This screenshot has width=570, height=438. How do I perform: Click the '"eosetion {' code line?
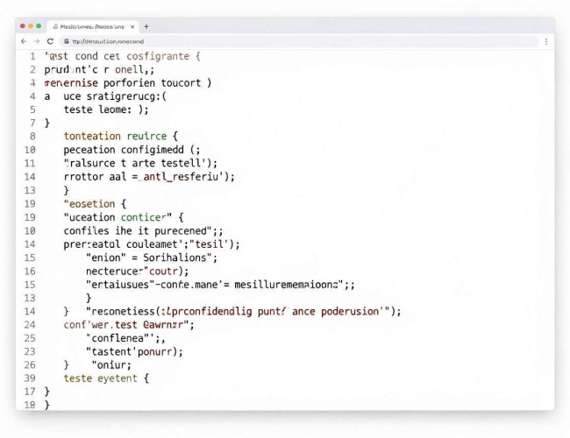coord(95,204)
